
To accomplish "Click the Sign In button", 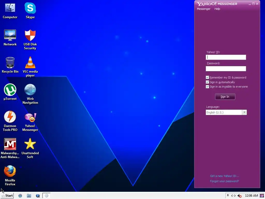I will (x=225, y=97).
